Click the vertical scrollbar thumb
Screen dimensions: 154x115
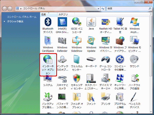(151, 46)
